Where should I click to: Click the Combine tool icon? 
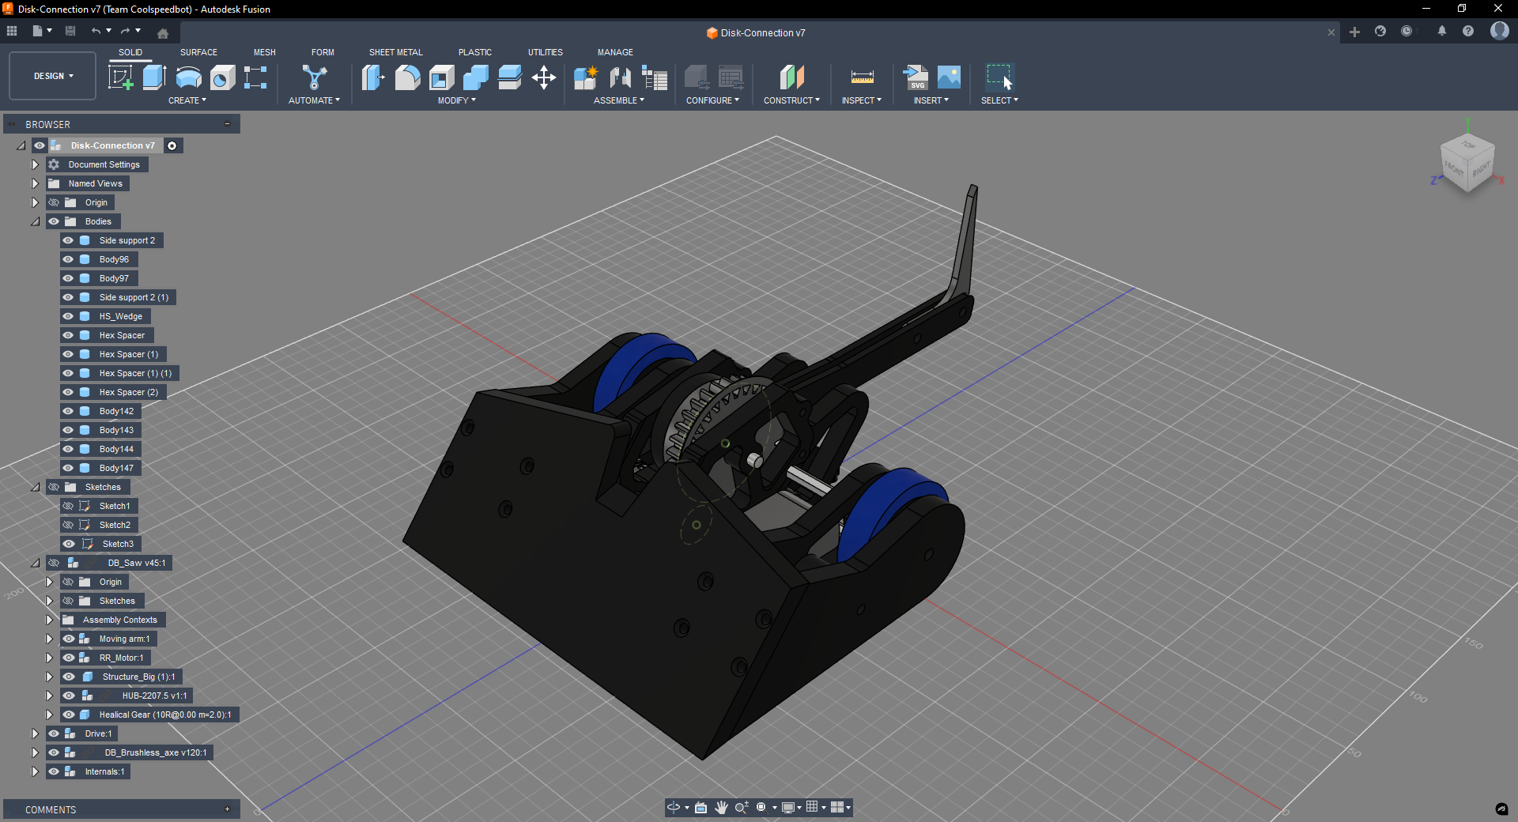pyautogui.click(x=476, y=77)
